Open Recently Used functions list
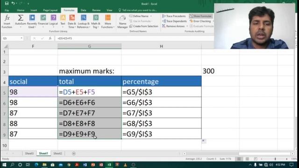Image resolution: width=299 pixels, height=168 pixels. point(32,21)
